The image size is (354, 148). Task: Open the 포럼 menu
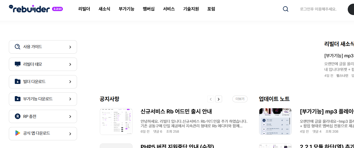[x=211, y=9]
